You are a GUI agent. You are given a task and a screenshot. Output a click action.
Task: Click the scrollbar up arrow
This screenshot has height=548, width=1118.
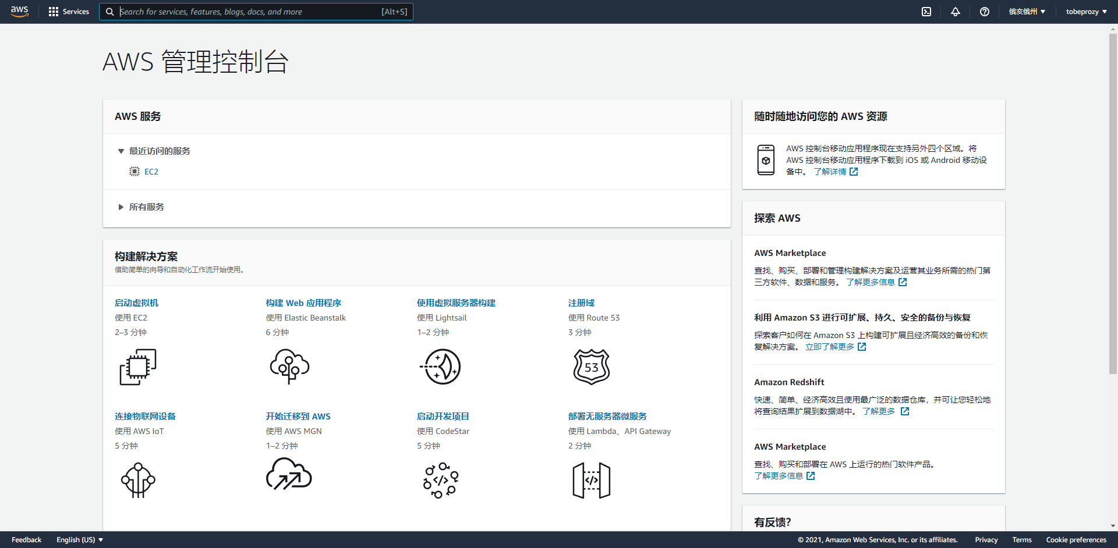click(1113, 29)
